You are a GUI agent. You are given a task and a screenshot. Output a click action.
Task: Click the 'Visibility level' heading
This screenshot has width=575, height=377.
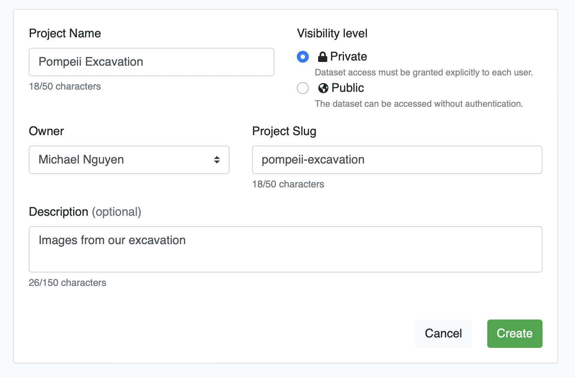pyautogui.click(x=332, y=34)
